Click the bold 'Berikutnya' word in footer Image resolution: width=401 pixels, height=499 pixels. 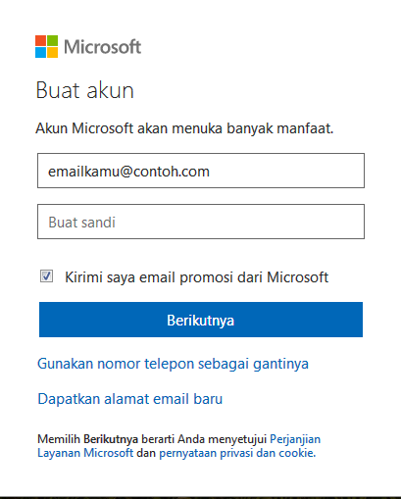[111, 439]
